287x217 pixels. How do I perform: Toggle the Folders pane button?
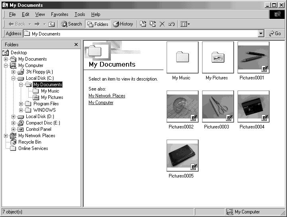[98, 24]
